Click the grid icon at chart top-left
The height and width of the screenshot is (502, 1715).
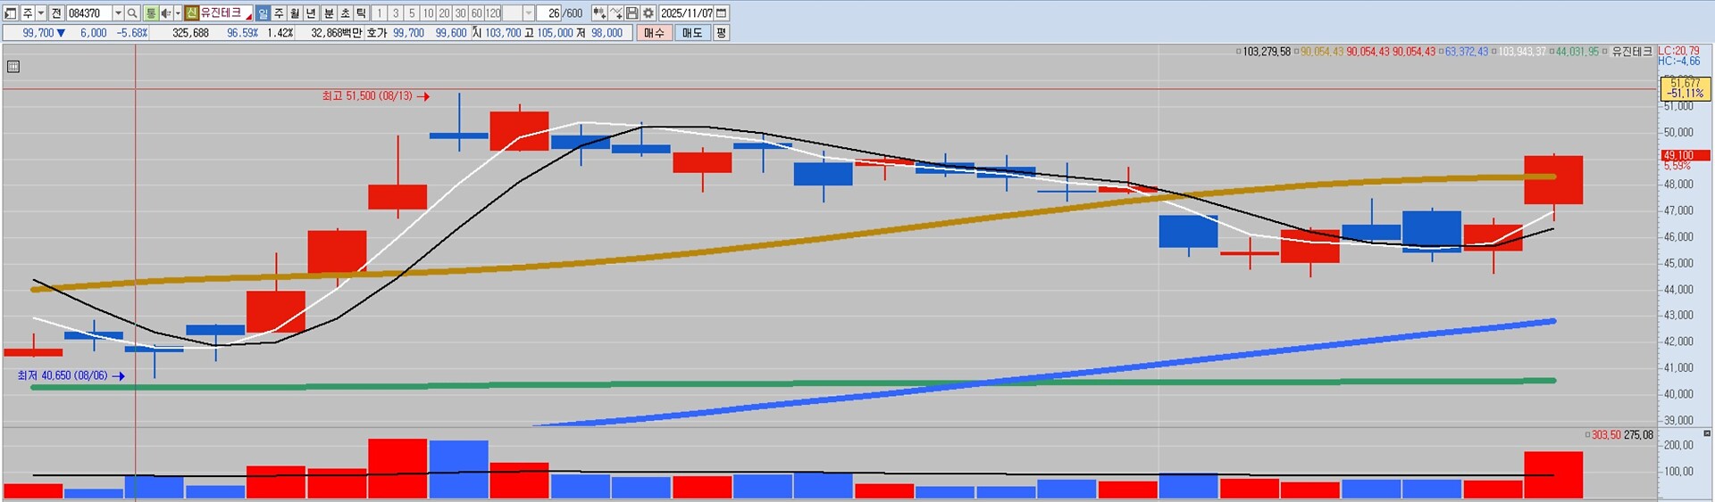[x=13, y=66]
